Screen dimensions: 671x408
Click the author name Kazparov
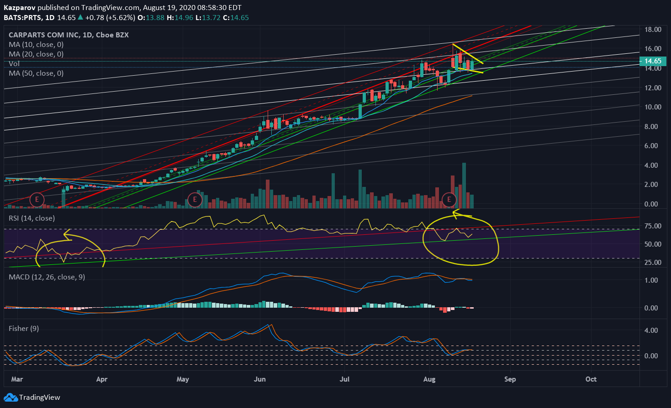20,8
